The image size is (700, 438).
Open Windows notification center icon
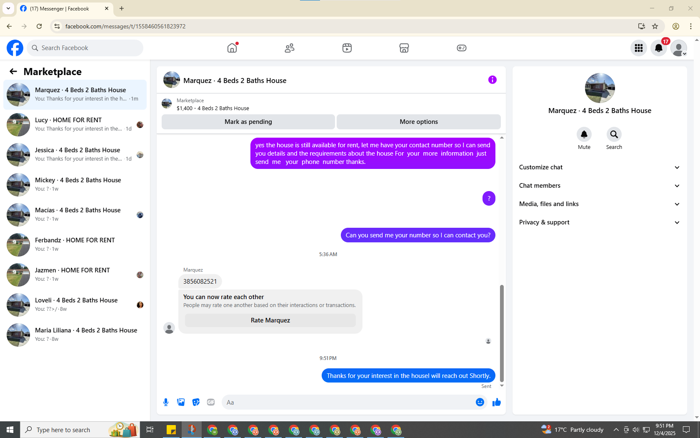coord(686,430)
